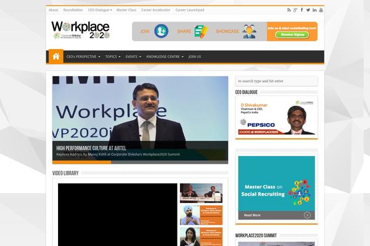Select the blue Join member icon
This screenshot has width=370, height=246.
(x=161, y=31)
